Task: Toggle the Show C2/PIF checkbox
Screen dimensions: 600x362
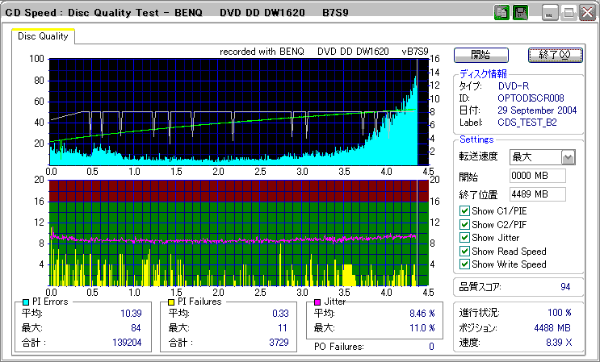Action: tap(464, 224)
